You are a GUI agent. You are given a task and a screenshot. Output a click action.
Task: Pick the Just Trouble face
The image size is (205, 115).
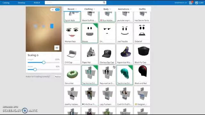[125, 33]
